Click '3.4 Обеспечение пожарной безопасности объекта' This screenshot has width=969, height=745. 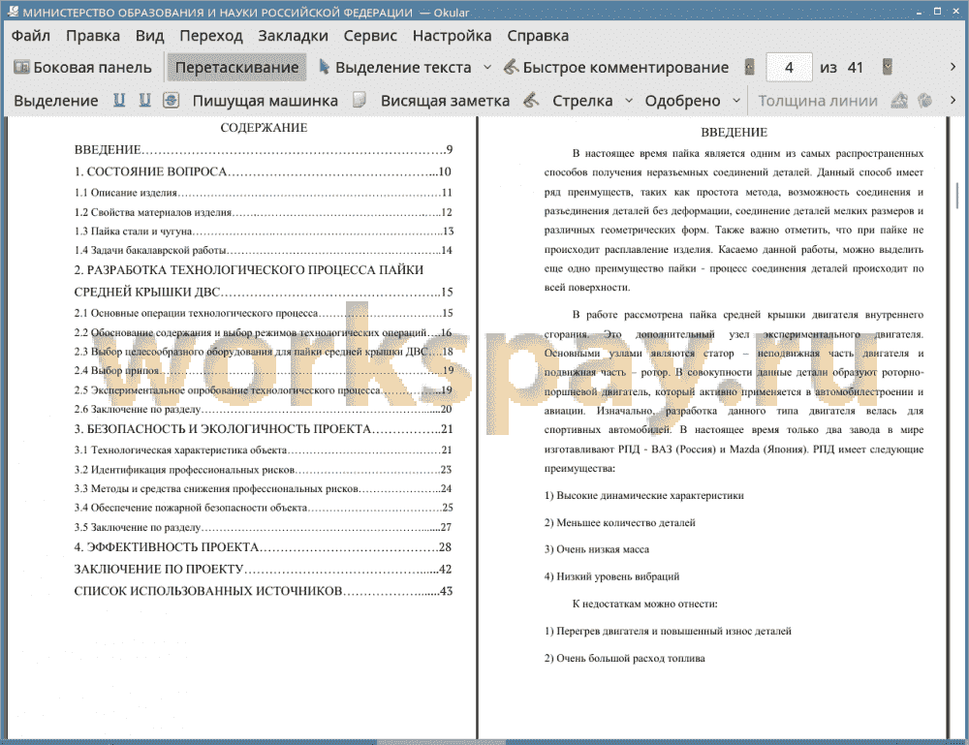coord(264,508)
